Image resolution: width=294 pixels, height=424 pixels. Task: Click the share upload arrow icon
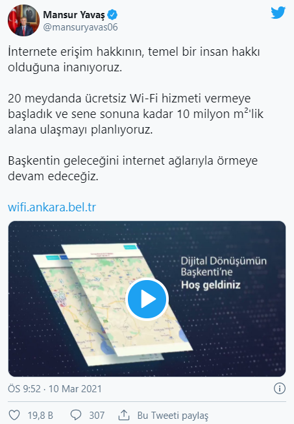pos(124,415)
